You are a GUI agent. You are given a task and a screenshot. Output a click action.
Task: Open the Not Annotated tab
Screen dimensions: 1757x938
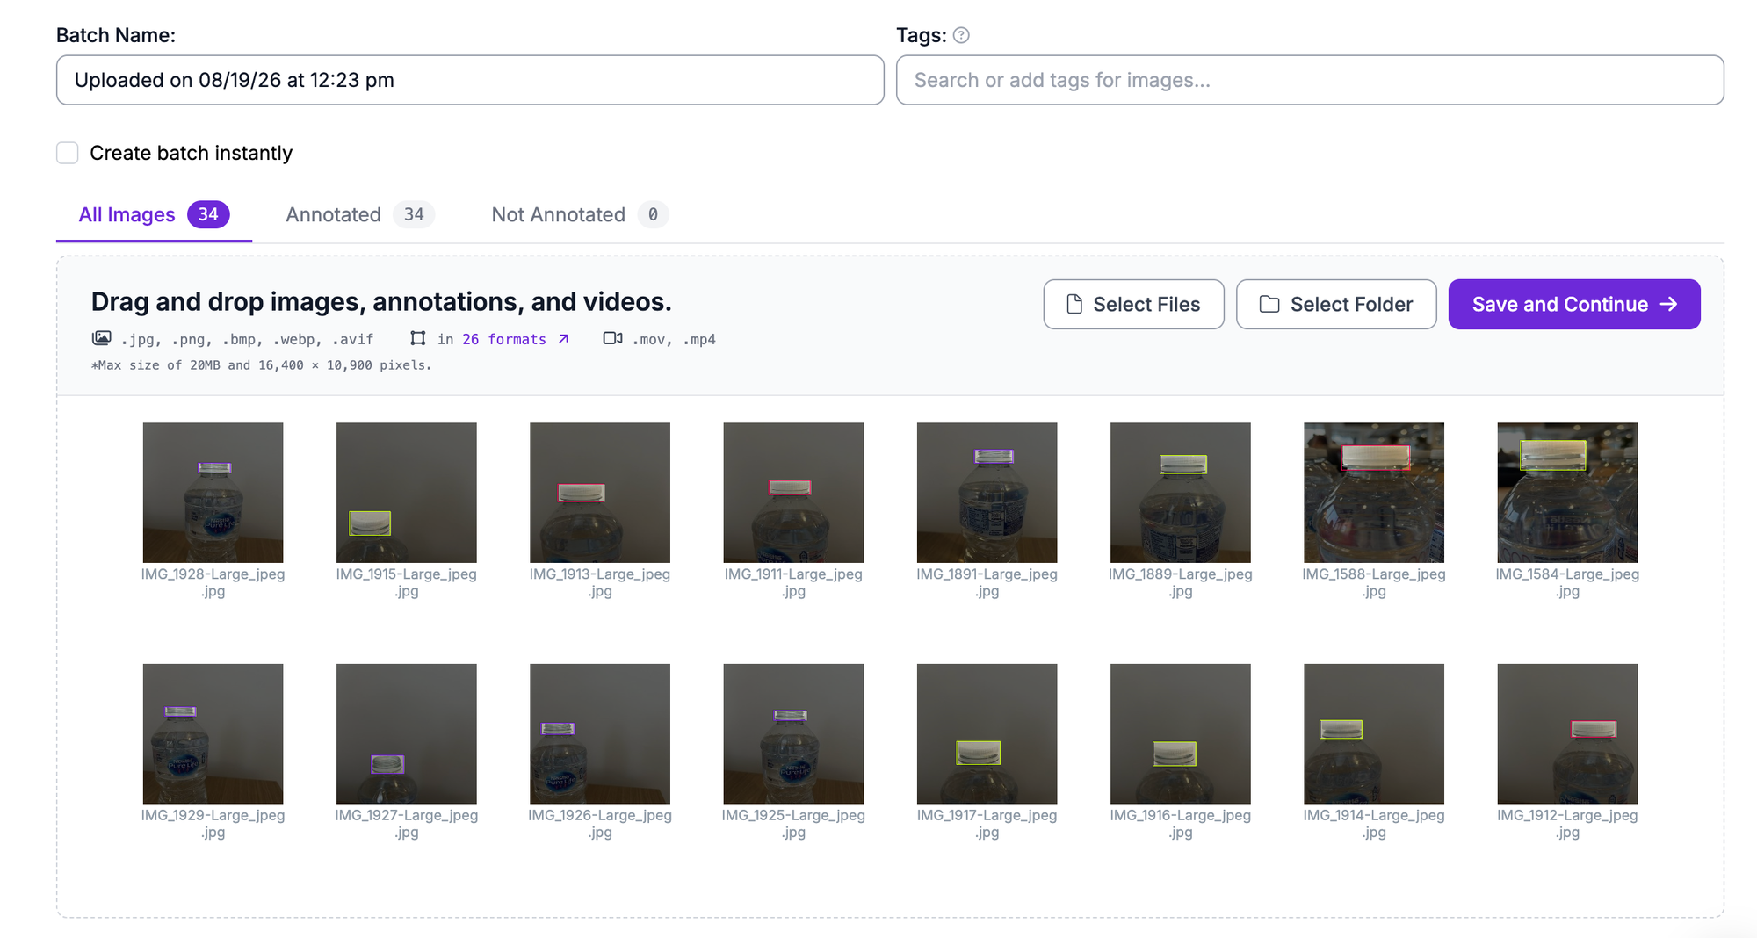point(580,214)
